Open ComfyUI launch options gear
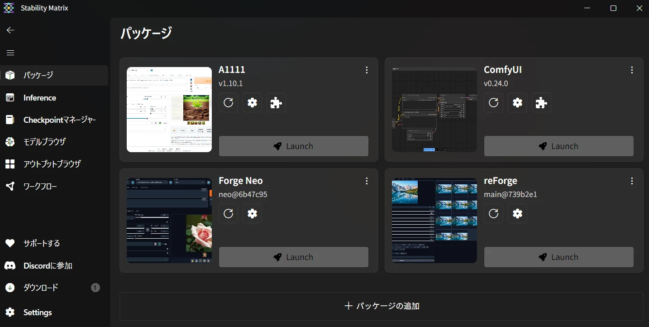Viewport: 649px width, 327px height. coord(518,102)
